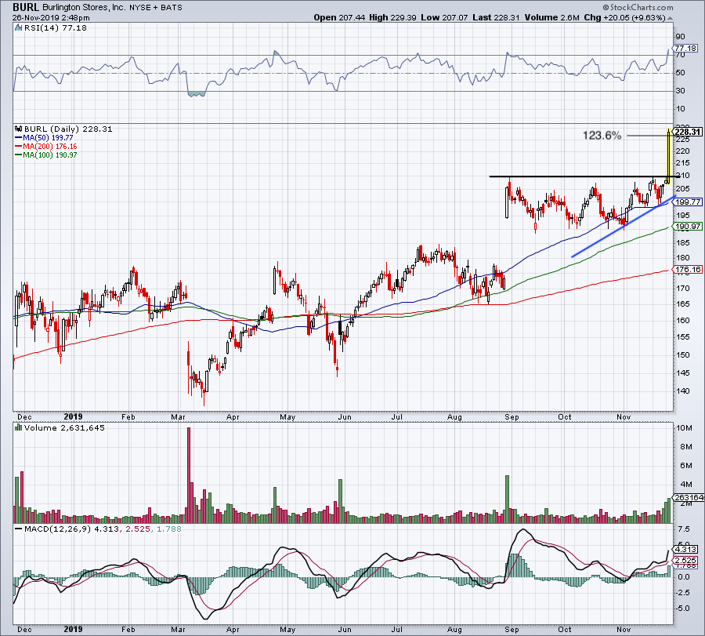
Task: Click the 190.97 MA price tag
Action: pyautogui.click(x=688, y=227)
